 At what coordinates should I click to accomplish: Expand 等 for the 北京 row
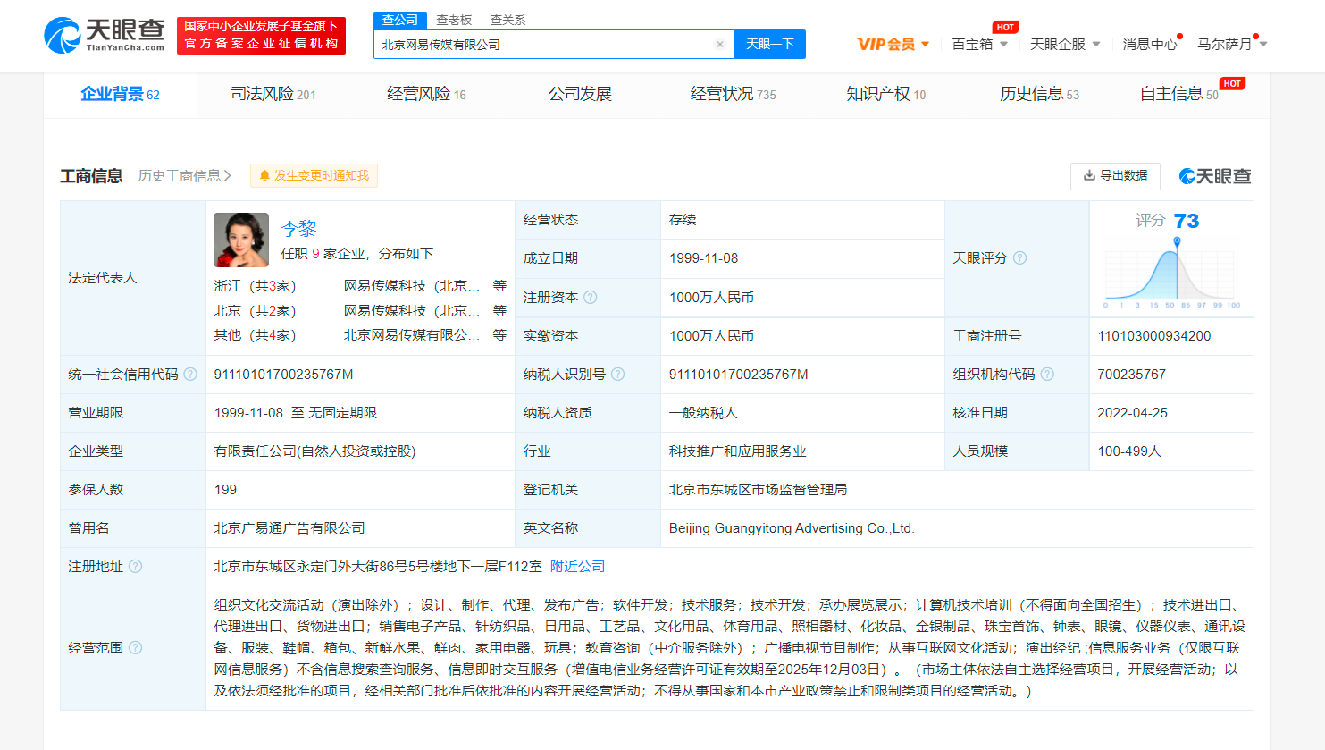tap(499, 311)
